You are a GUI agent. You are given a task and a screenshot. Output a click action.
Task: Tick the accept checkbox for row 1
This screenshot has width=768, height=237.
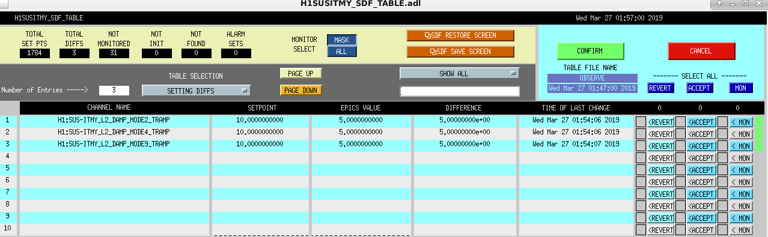pos(680,122)
